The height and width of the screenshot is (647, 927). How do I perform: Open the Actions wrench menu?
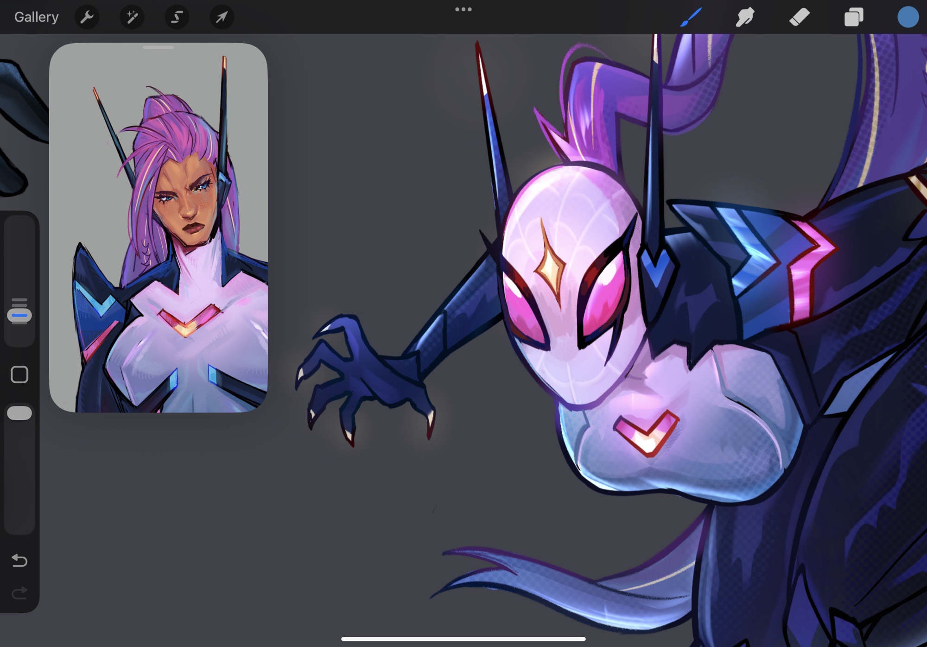click(87, 17)
